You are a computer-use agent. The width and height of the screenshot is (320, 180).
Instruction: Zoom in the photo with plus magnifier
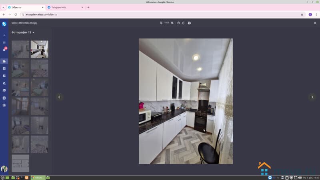click(x=172, y=23)
